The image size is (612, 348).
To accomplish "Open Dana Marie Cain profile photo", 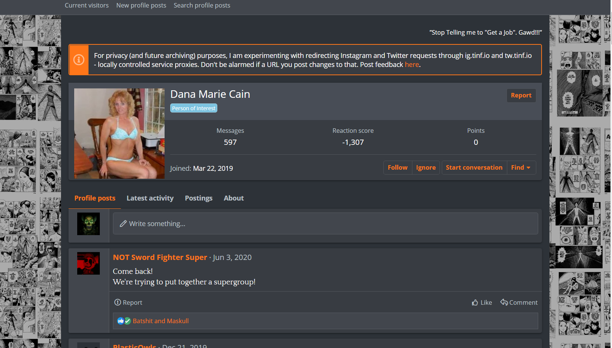I will point(119,134).
